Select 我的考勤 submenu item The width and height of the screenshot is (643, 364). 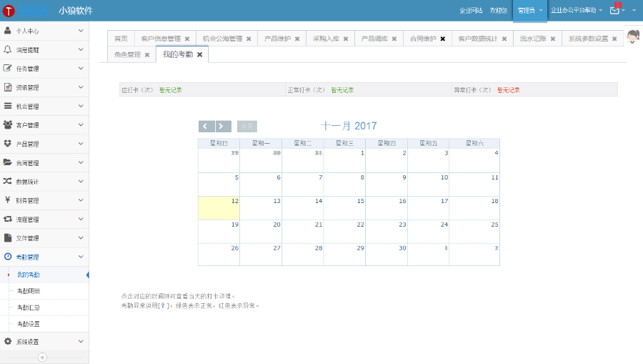(x=29, y=275)
